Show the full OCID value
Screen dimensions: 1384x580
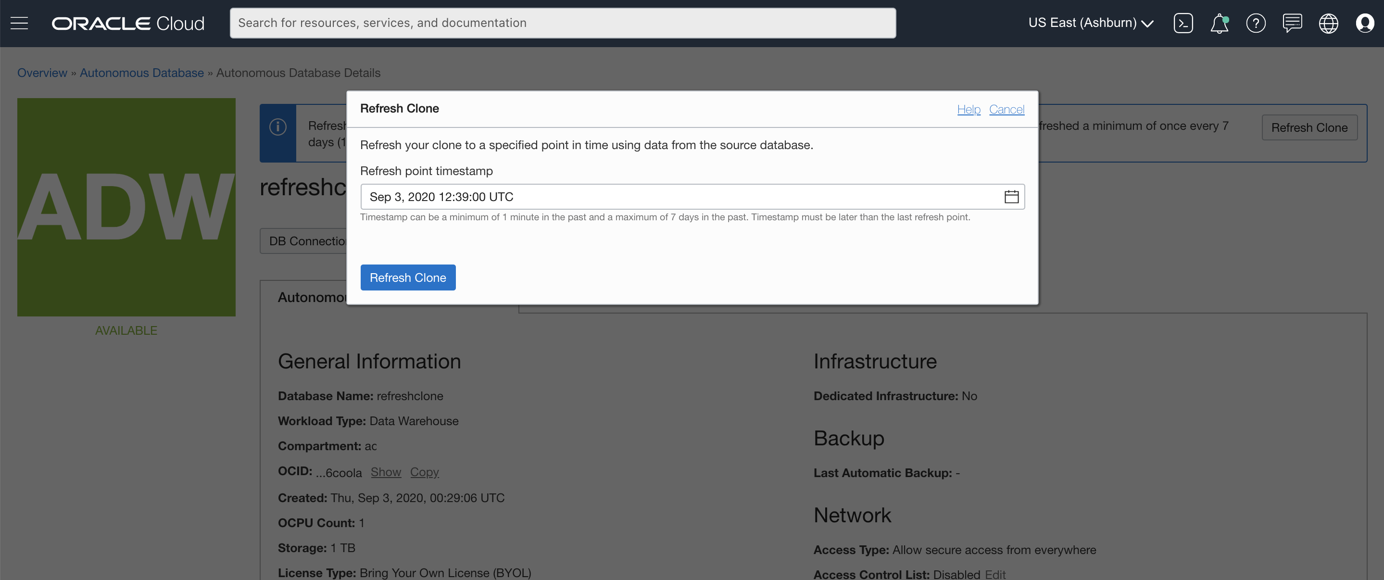(386, 471)
